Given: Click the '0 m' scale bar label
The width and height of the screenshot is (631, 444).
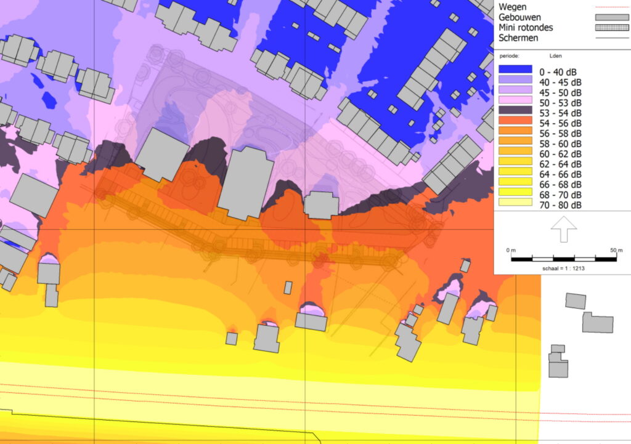Looking at the screenshot, I should 511,250.
